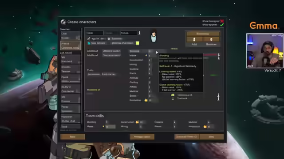The width and height of the screenshot is (284, 159).
Task: Click the nickname input field
Action: pos(112,33)
